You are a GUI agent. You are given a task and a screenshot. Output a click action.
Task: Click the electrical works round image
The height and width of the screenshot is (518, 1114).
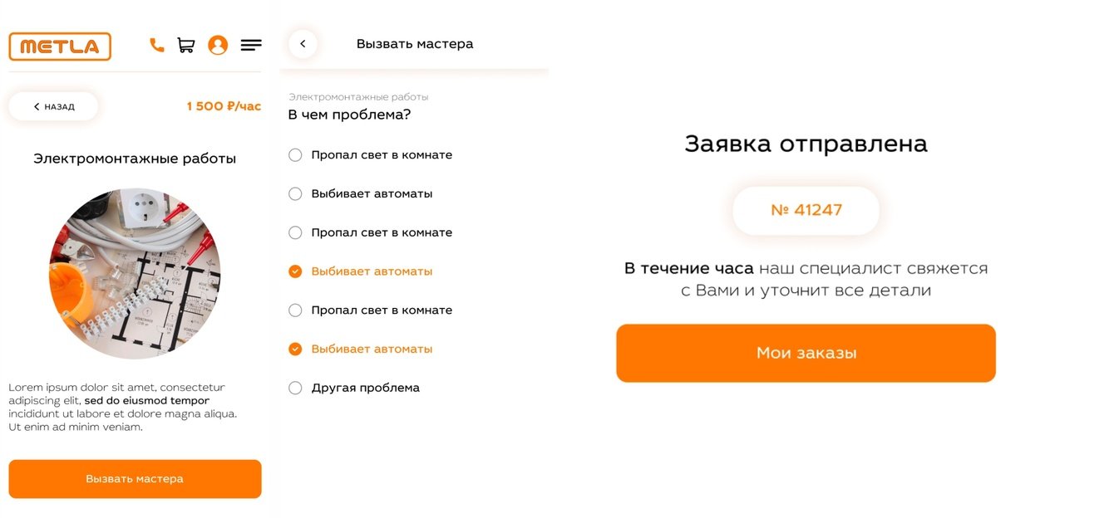pyautogui.click(x=135, y=273)
